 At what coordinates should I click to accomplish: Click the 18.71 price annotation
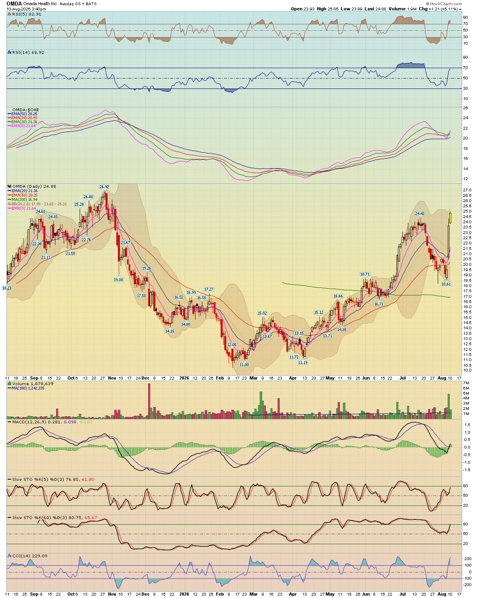click(365, 274)
